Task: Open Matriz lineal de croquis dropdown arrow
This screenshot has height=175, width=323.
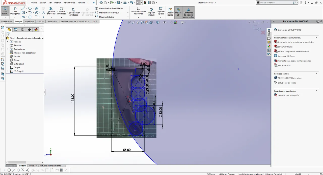Action: [128, 13]
